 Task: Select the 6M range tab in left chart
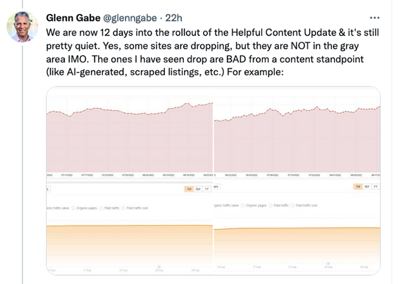point(198,189)
